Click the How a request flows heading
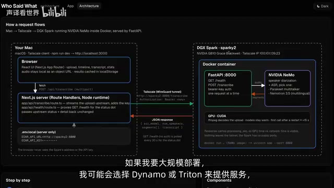This screenshot has height=188, width=334. tap(26, 25)
